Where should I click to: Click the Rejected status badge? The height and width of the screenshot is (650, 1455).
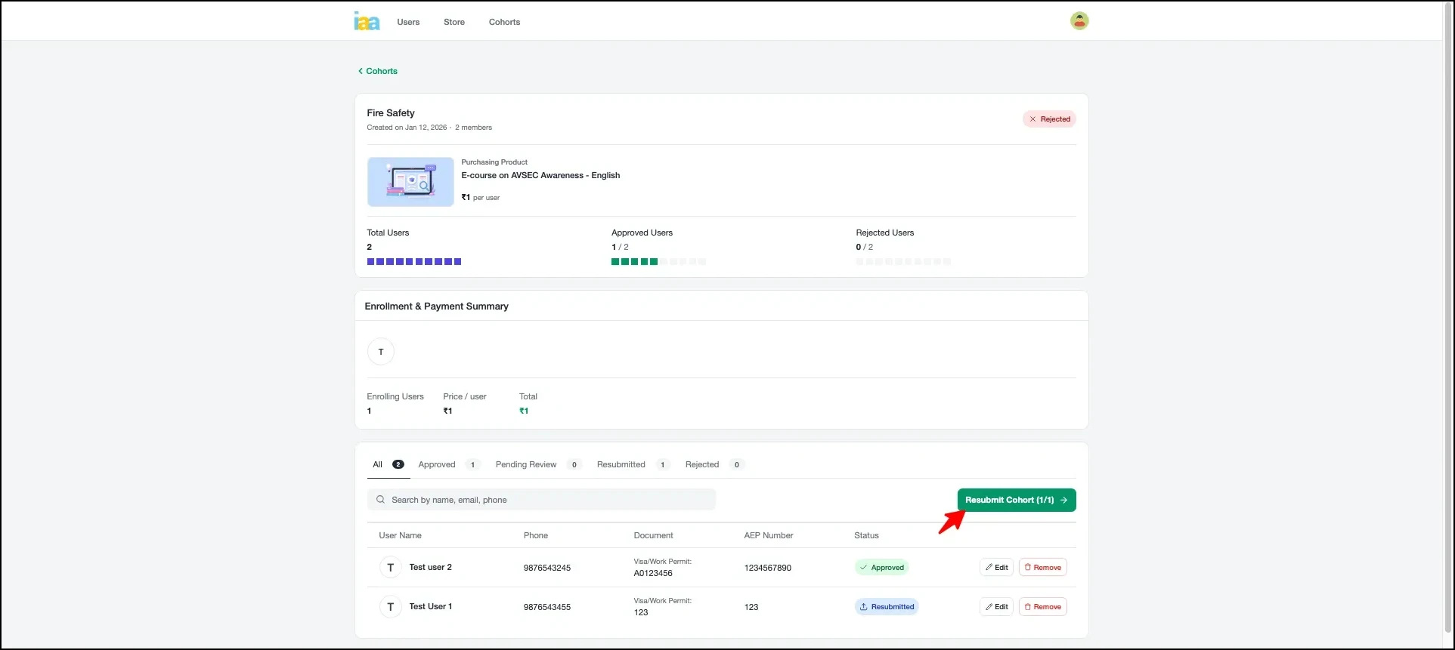pyautogui.click(x=1049, y=119)
